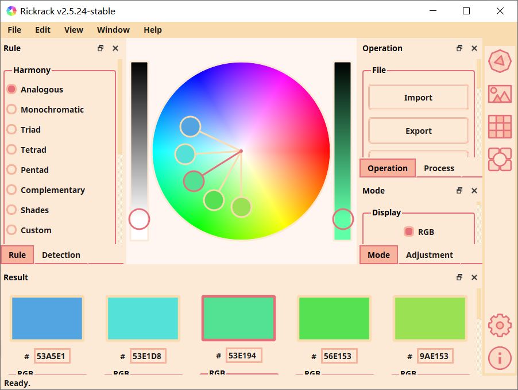The width and height of the screenshot is (518, 390).
Task: Open the Depot view icon
Action: point(499,160)
